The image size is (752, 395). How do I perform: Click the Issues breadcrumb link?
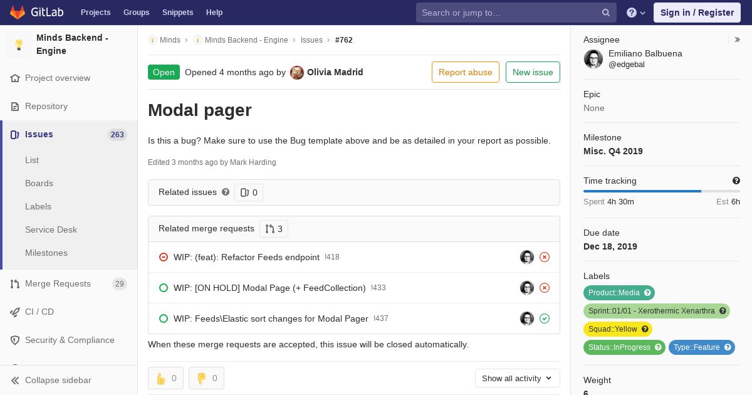point(311,40)
